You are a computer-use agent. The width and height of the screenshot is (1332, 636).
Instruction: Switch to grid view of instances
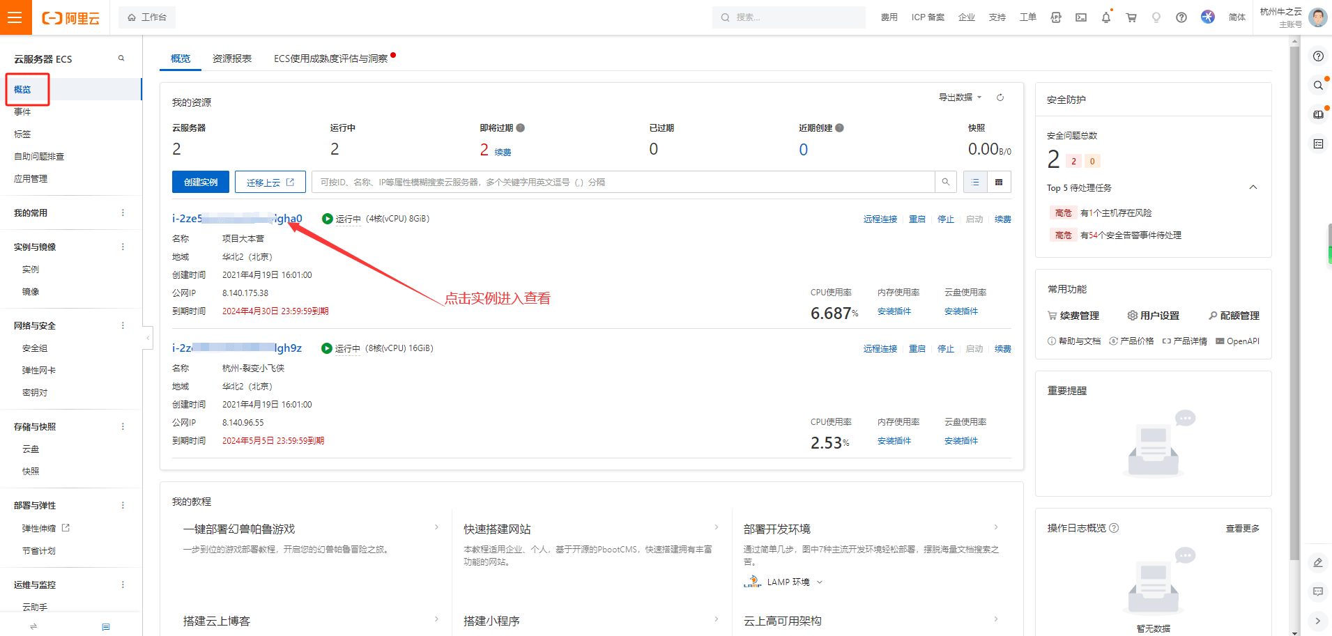(x=998, y=182)
